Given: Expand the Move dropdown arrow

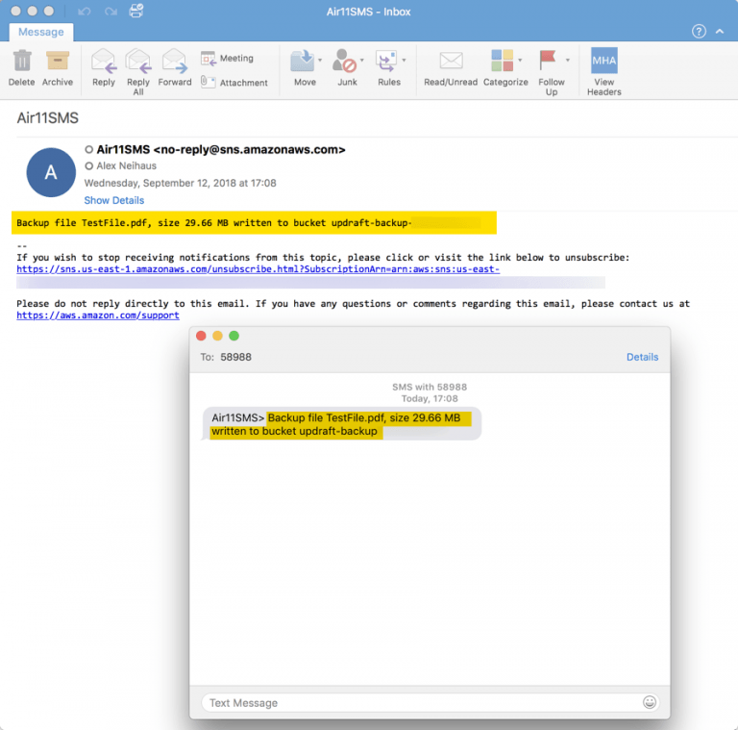Looking at the screenshot, I should [320, 61].
